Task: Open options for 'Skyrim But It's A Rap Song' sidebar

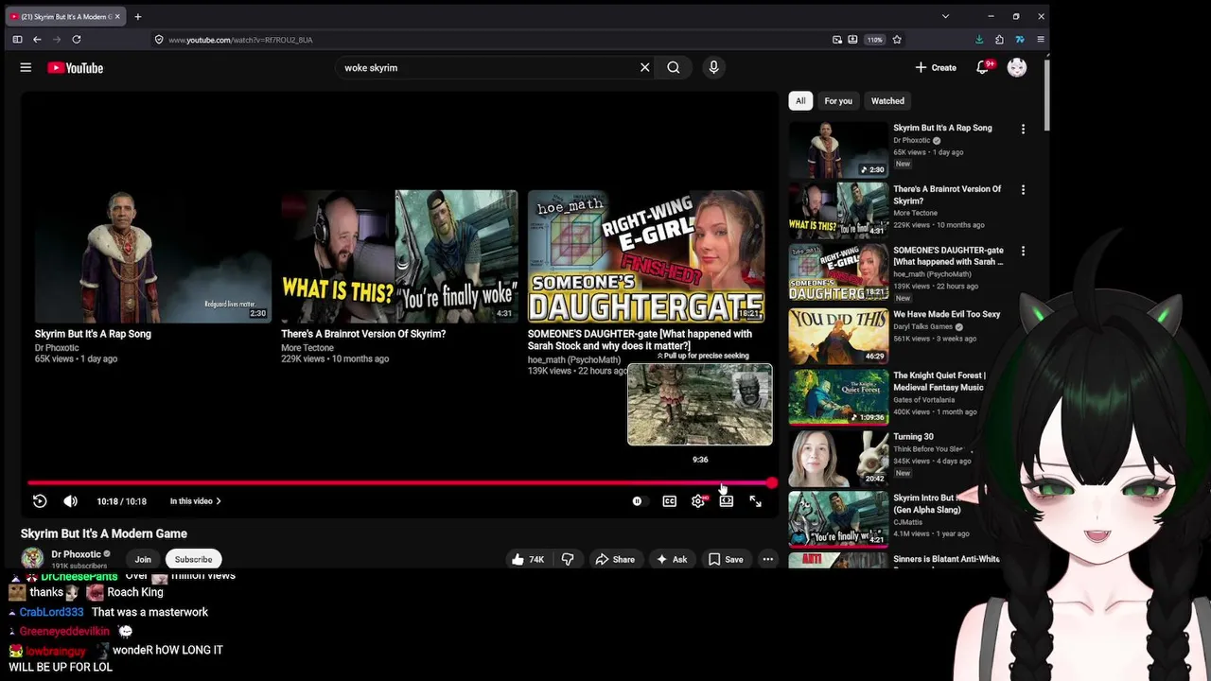Action: [1023, 129]
